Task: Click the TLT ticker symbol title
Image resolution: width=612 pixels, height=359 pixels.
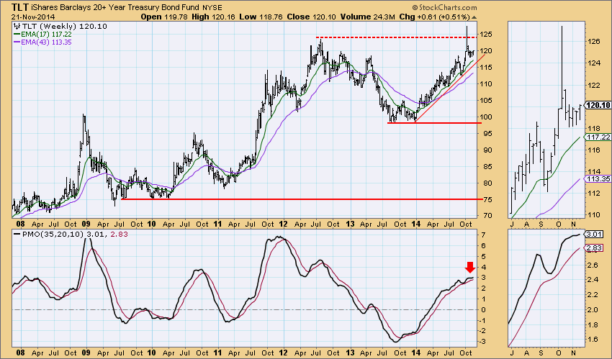Action: 19,7
